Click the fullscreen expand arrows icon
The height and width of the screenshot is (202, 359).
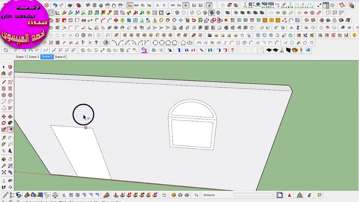tap(319, 5)
